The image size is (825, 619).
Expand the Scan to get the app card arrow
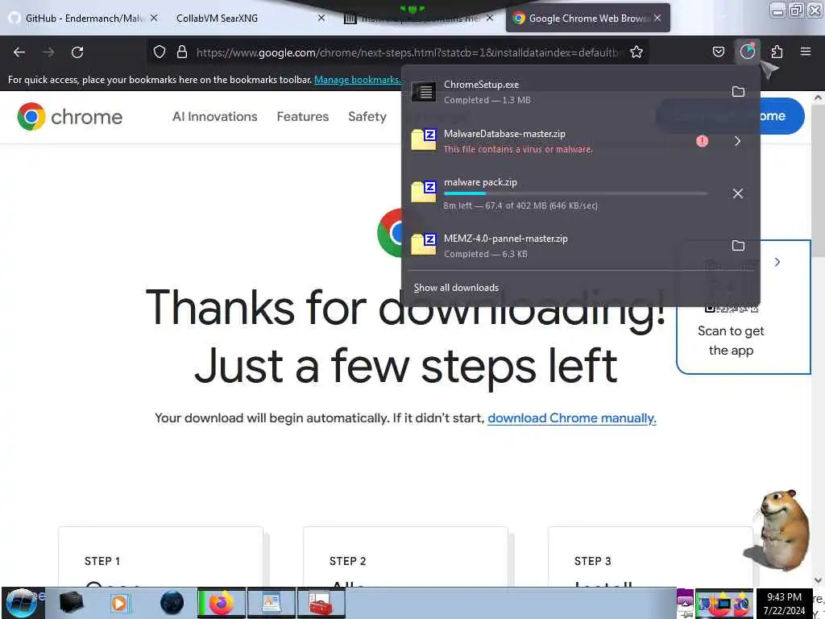pyautogui.click(x=777, y=262)
